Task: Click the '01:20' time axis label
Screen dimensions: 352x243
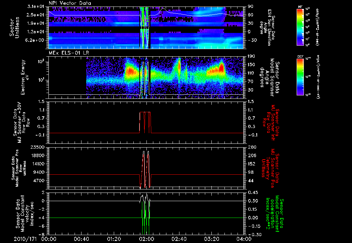Action: 114,239
